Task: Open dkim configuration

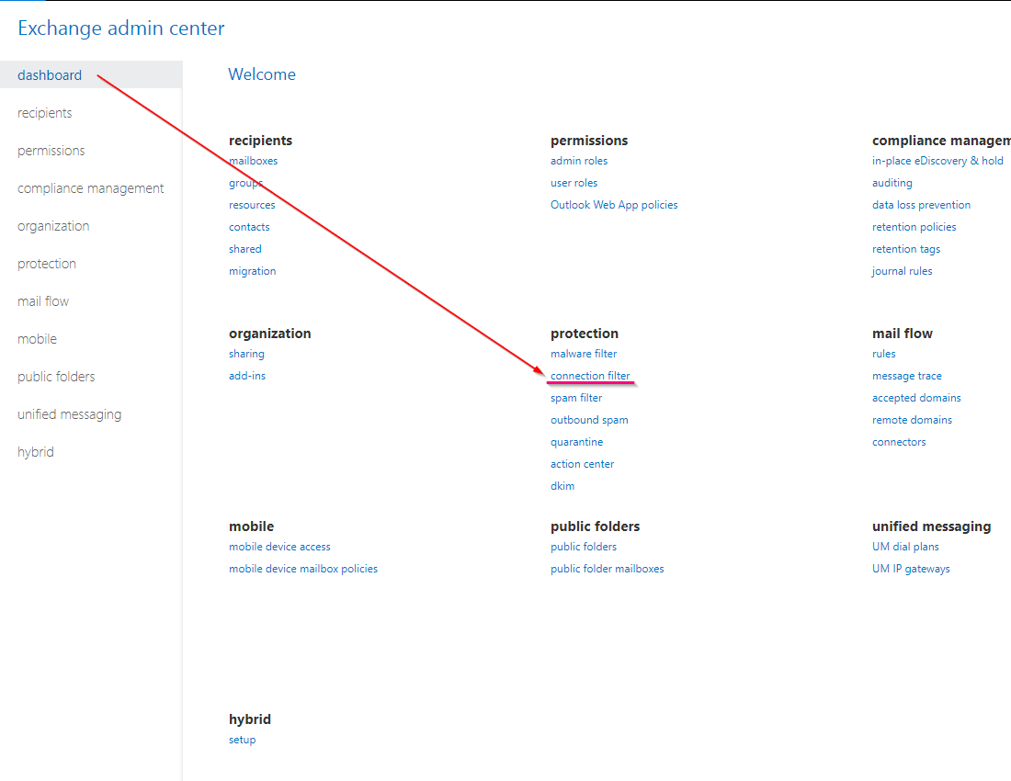Action: [x=562, y=485]
